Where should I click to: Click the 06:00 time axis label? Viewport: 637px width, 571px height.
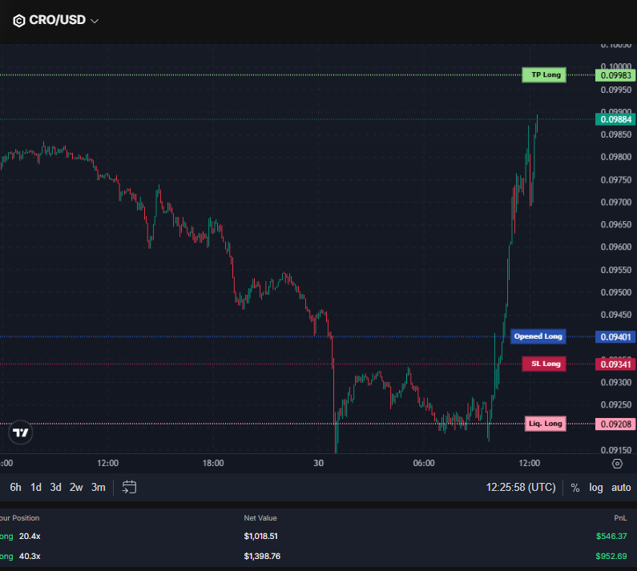click(424, 463)
